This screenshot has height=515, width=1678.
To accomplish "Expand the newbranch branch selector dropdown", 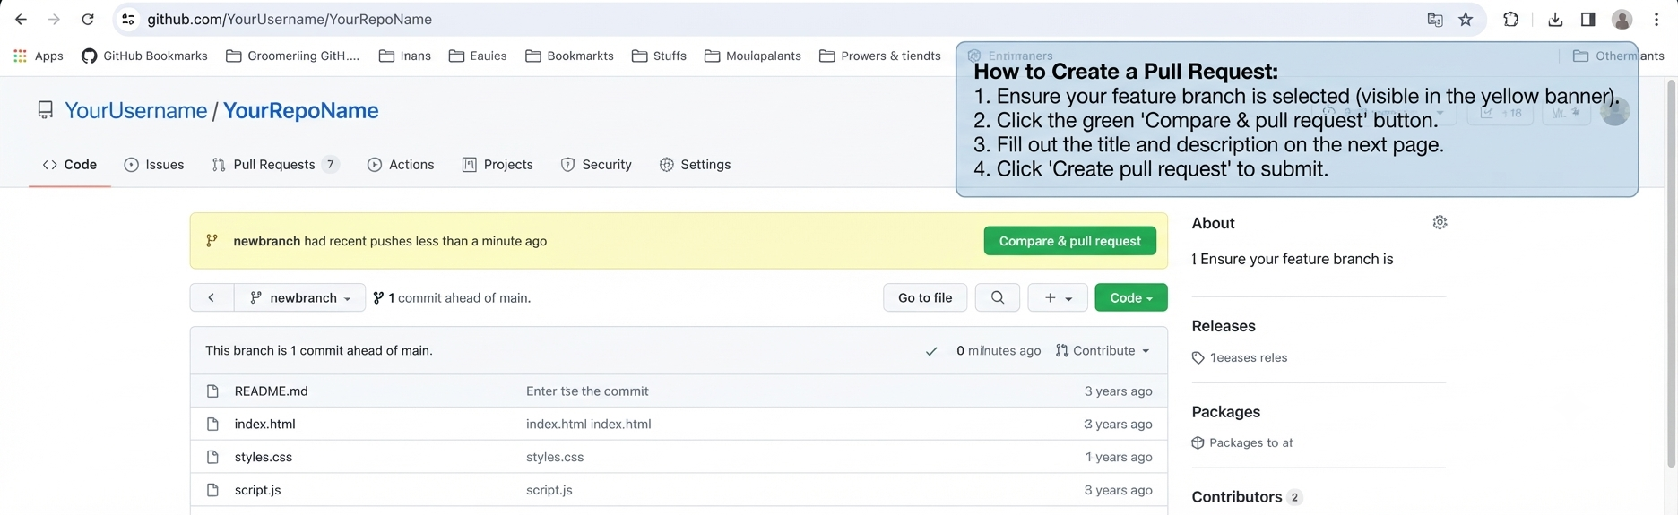I will click(x=300, y=297).
